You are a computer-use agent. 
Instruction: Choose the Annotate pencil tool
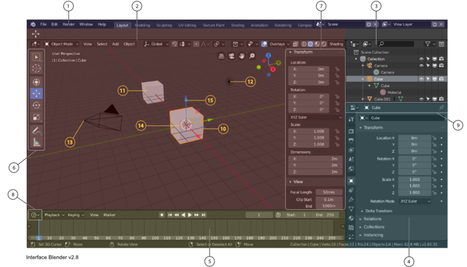[x=36, y=130]
